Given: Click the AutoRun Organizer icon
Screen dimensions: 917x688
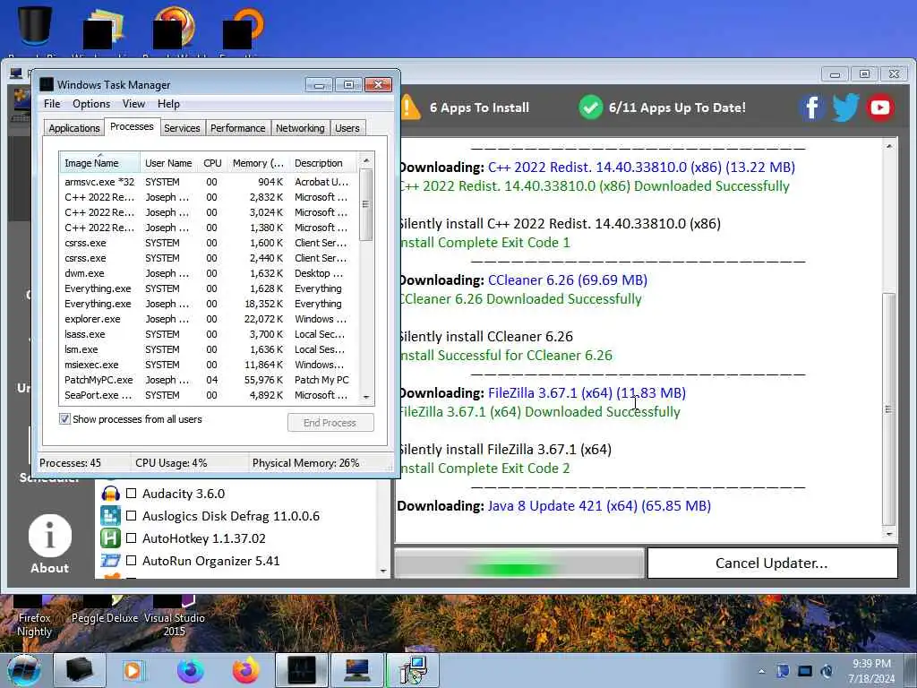Looking at the screenshot, I should coord(110,561).
